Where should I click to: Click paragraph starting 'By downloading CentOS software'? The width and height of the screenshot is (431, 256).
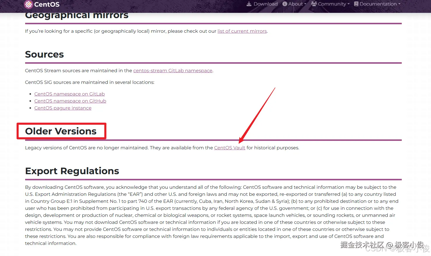click(x=212, y=215)
